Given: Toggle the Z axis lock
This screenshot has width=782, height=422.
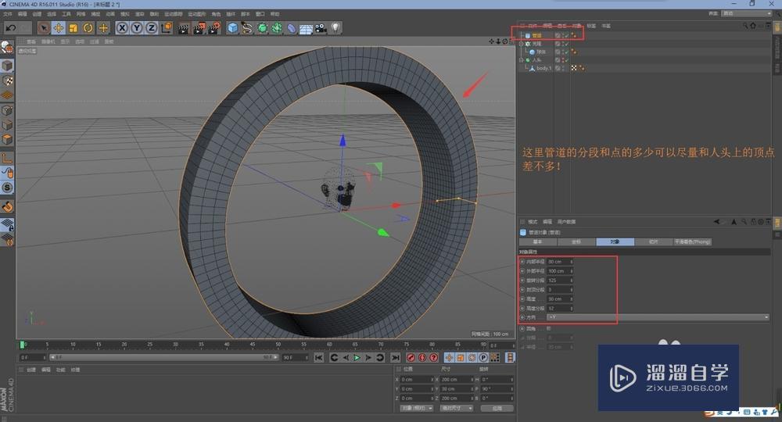Looking at the screenshot, I should (151, 28).
